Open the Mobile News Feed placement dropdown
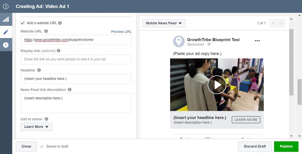Image resolution: width=302 pixels, height=154 pixels. click(x=164, y=23)
